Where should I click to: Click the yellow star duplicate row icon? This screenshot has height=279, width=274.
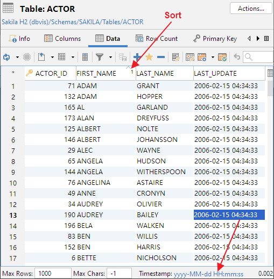pos(149,57)
